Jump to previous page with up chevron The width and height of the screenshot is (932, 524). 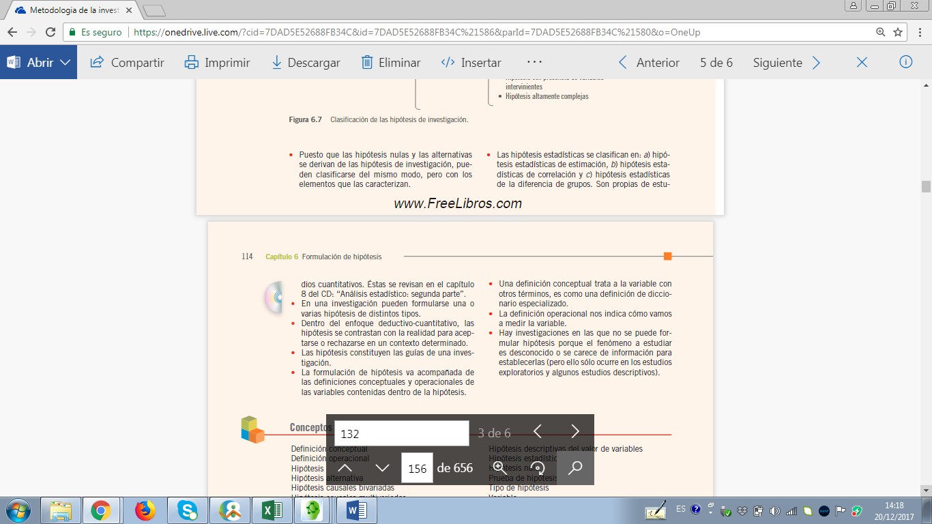point(345,468)
